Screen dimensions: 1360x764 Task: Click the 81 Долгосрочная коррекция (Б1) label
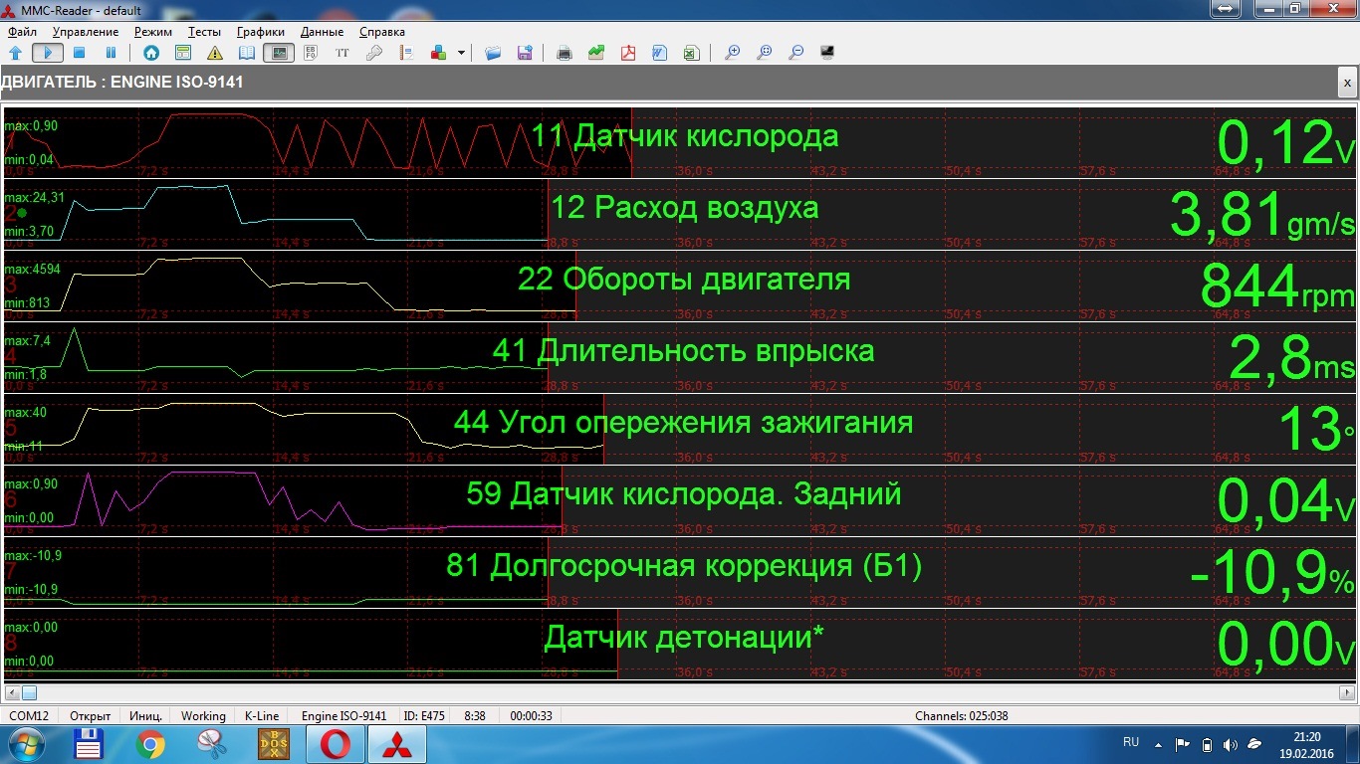(684, 565)
